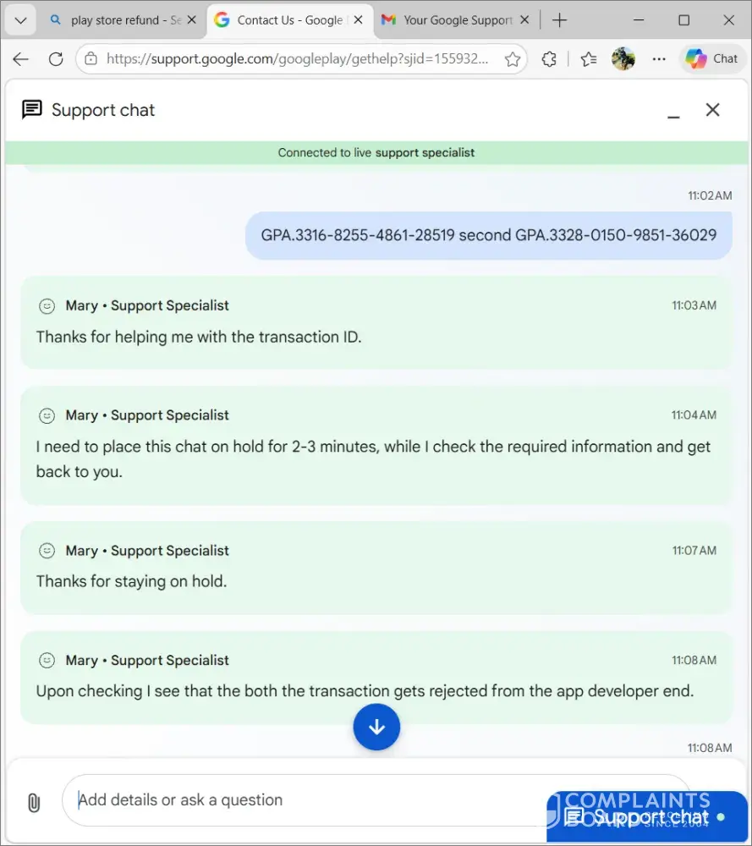
Task: Click the paperclip attach file icon
Action: pos(34,802)
